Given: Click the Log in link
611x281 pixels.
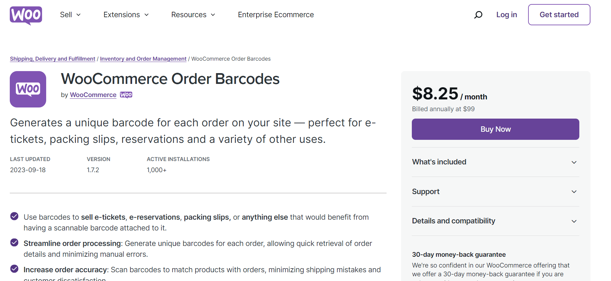Looking at the screenshot, I should click(x=507, y=14).
